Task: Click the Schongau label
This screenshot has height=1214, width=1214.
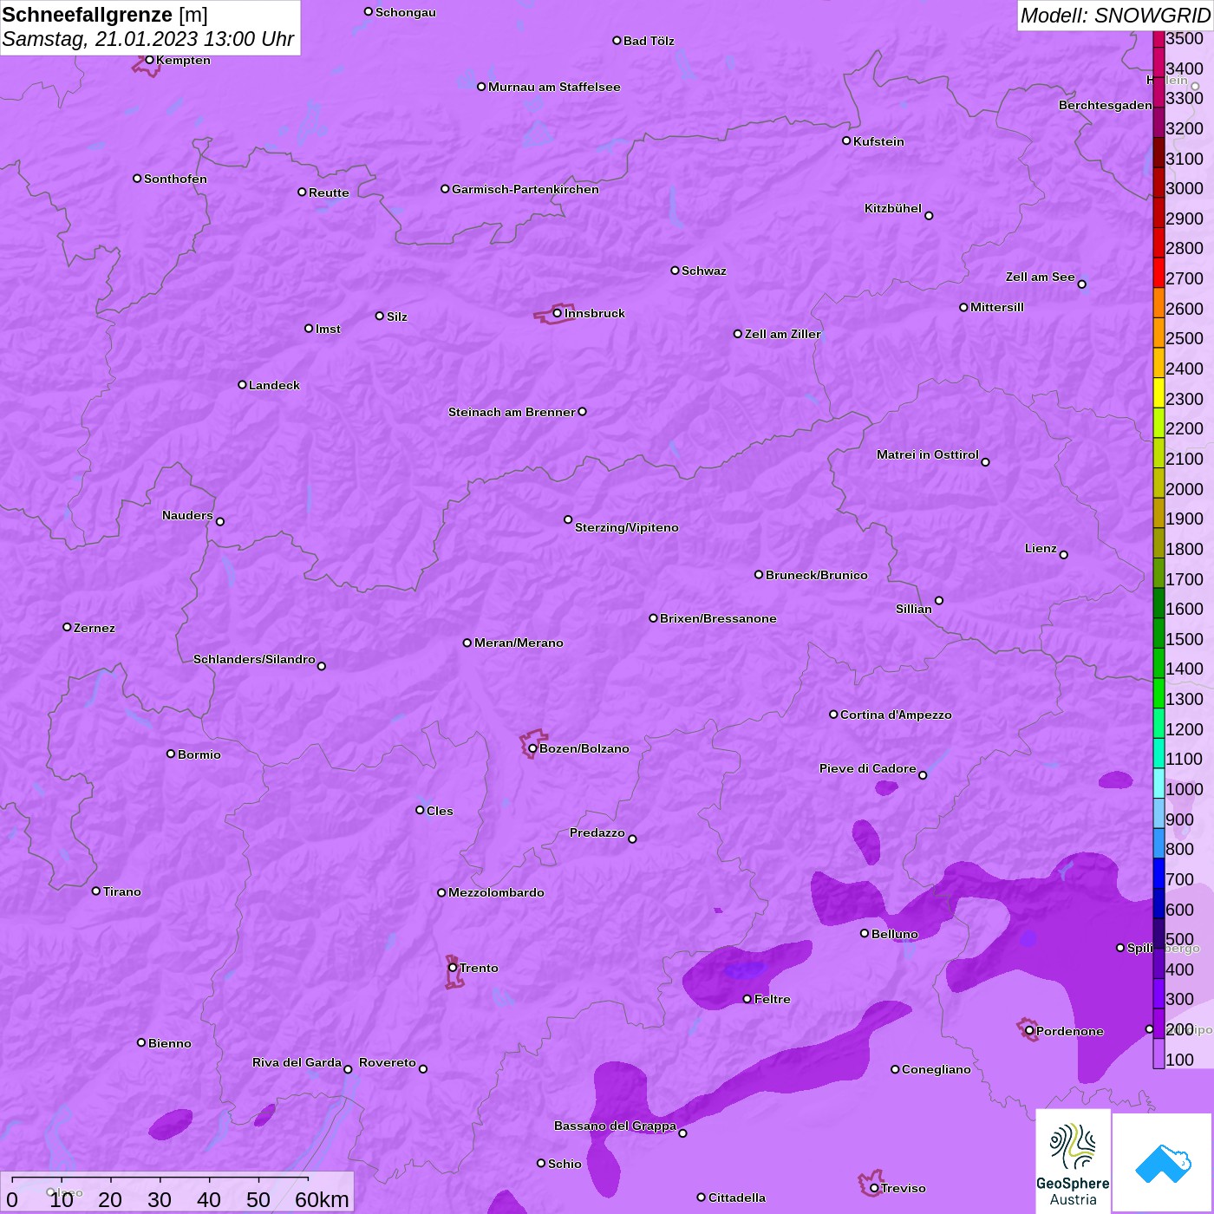Action: (406, 12)
